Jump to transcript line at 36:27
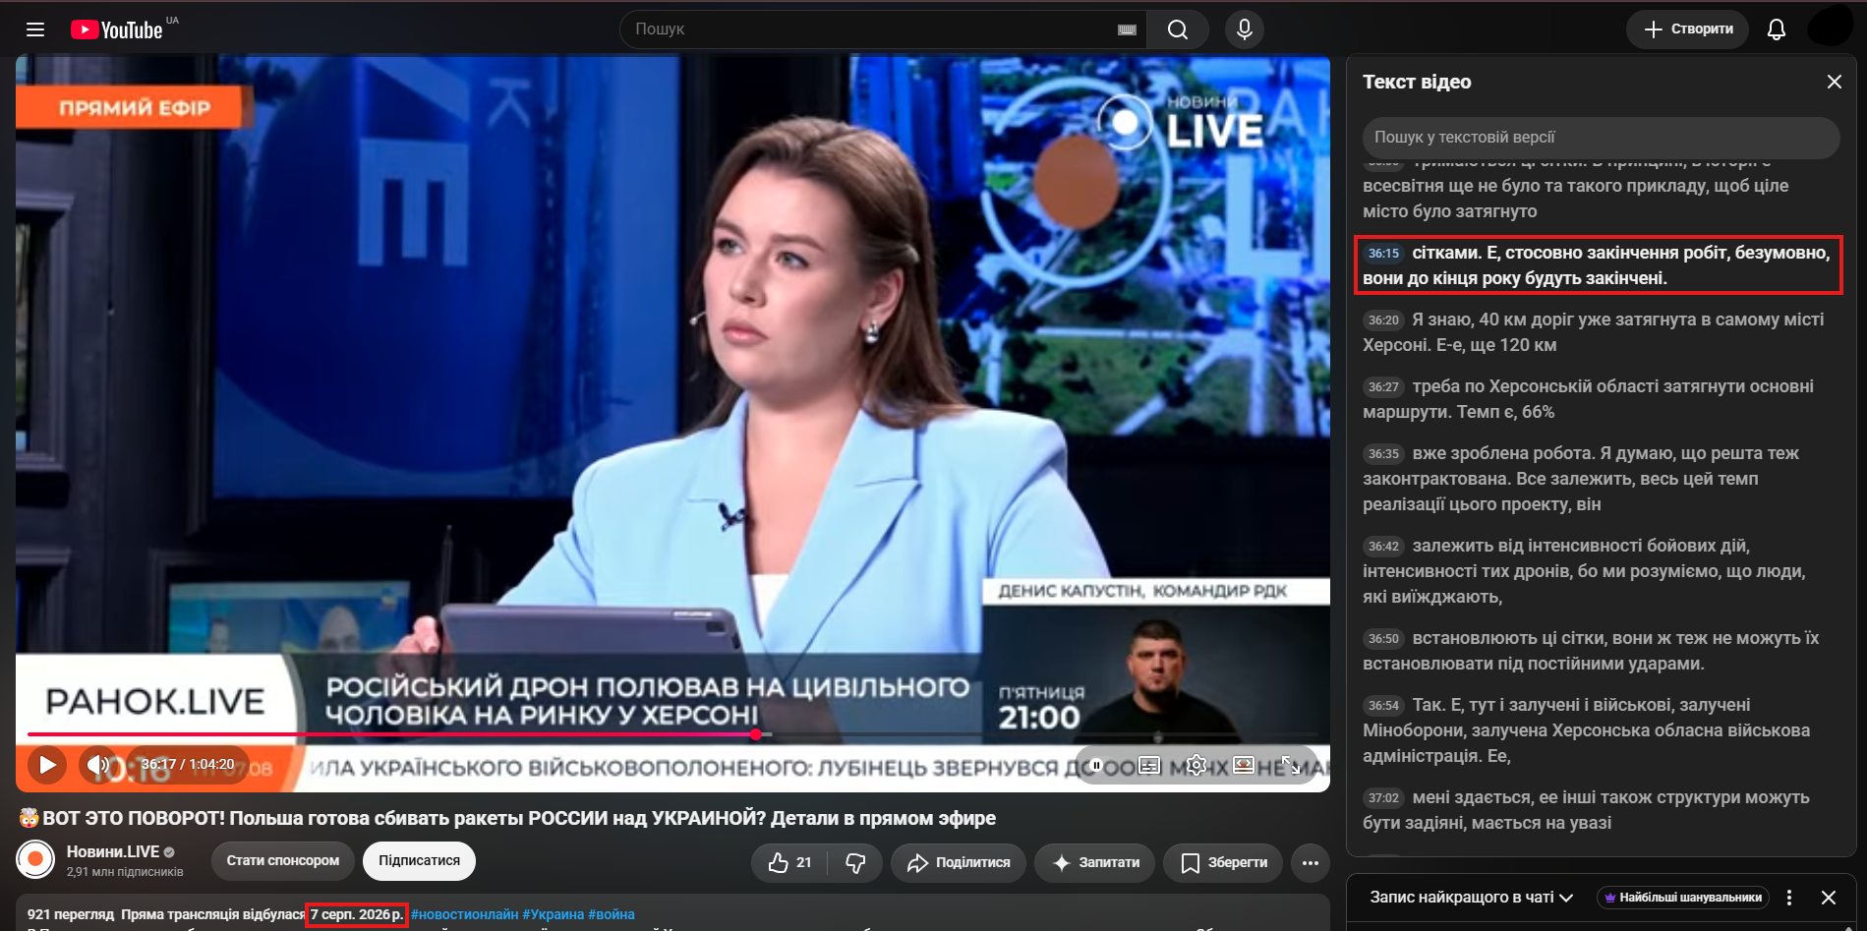Image resolution: width=1867 pixels, height=931 pixels. coord(1598,399)
